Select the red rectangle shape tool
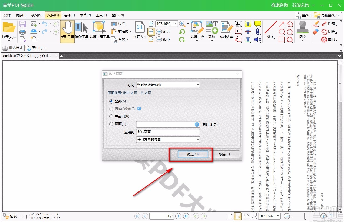 [x=282, y=39]
